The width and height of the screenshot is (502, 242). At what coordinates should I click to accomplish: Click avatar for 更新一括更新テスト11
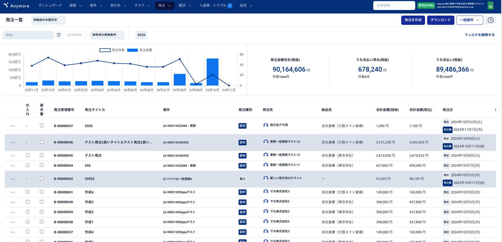(266, 165)
